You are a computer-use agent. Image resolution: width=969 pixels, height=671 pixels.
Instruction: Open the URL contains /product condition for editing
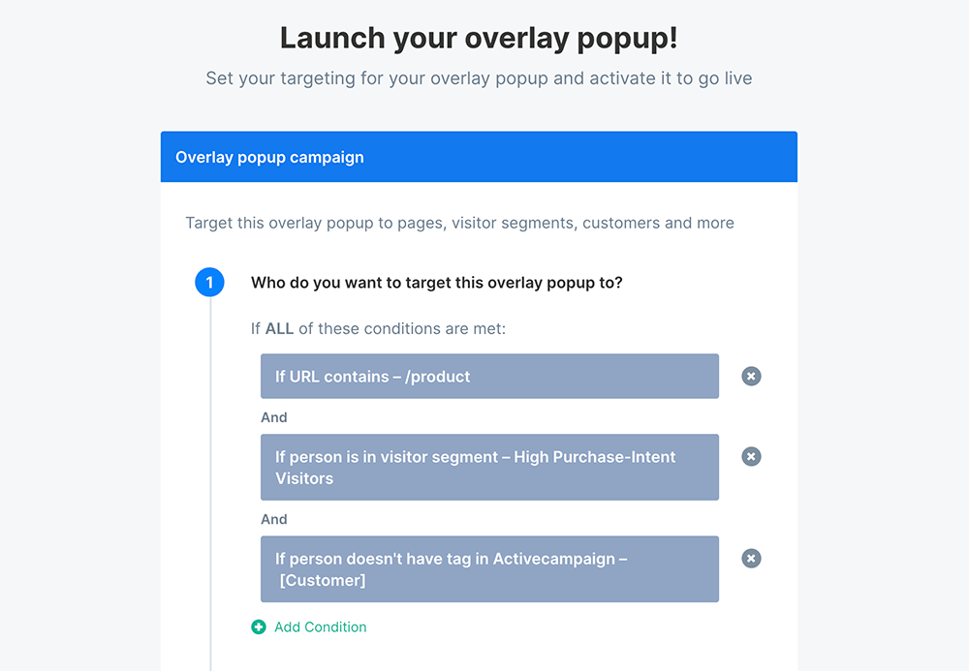(x=489, y=376)
